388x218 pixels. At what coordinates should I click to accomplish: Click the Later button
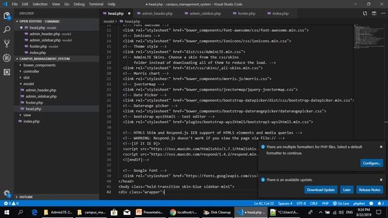[x=347, y=190]
